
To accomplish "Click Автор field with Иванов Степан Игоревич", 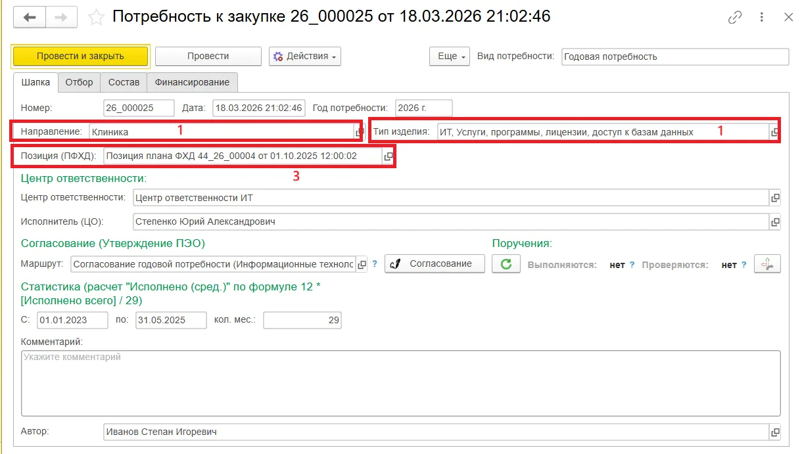I will tap(436, 432).
